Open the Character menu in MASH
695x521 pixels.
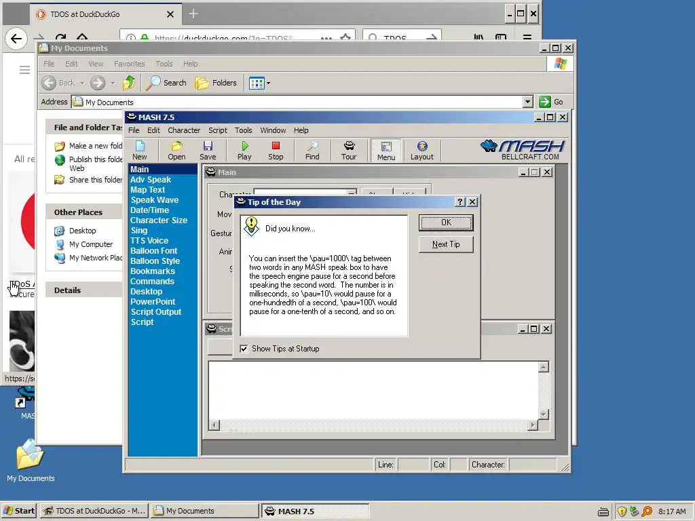[x=184, y=130]
